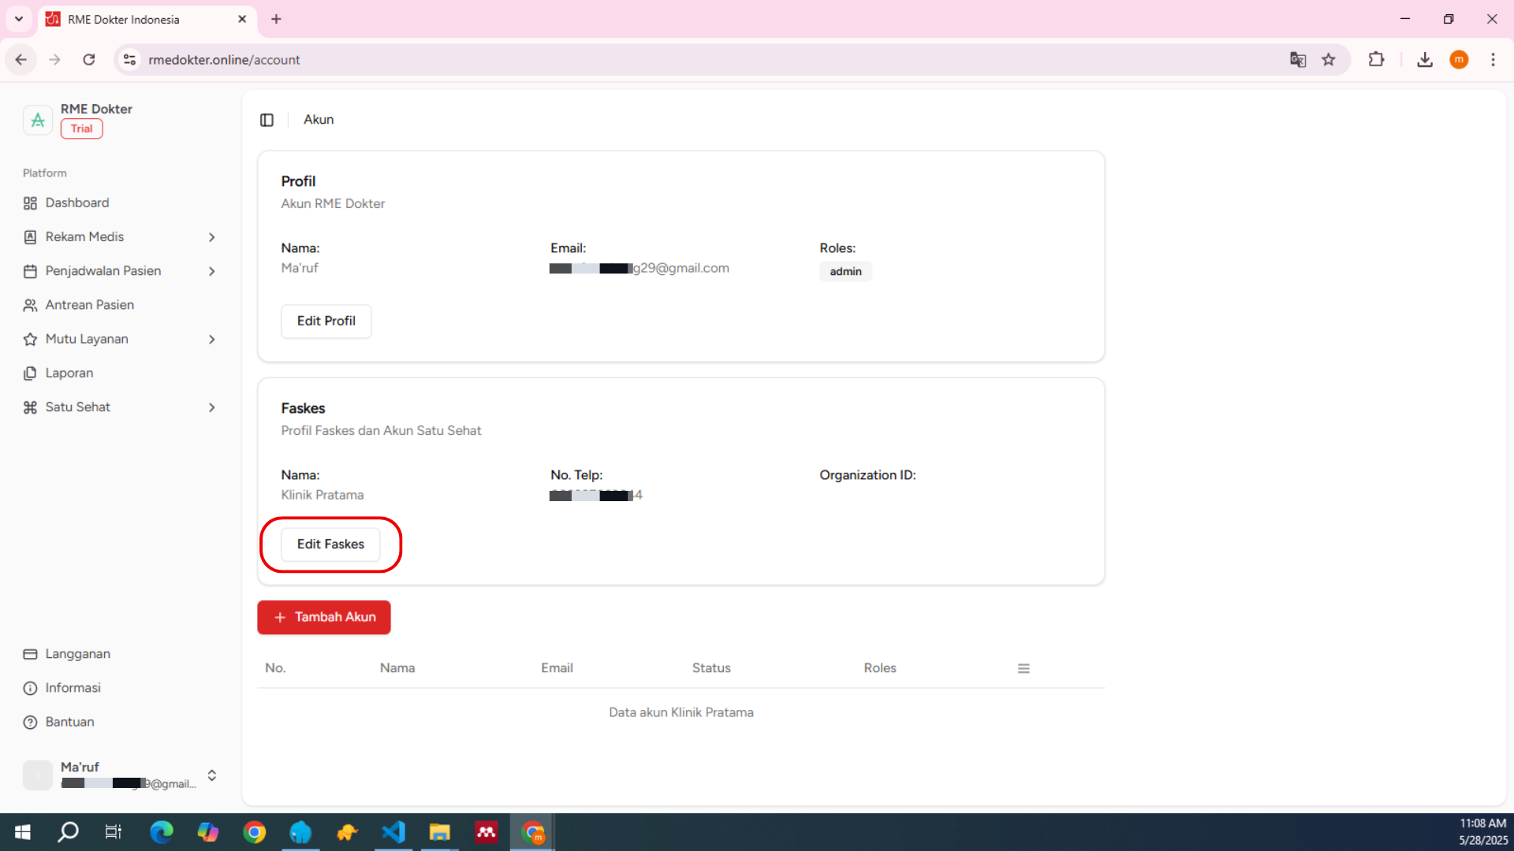The width and height of the screenshot is (1514, 851).
Task: Click the Google Translate icon in address bar
Action: (x=1297, y=60)
